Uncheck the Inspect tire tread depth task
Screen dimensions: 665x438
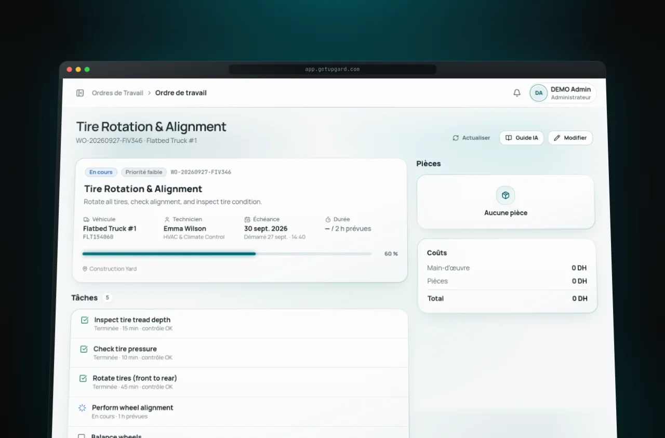pos(85,320)
